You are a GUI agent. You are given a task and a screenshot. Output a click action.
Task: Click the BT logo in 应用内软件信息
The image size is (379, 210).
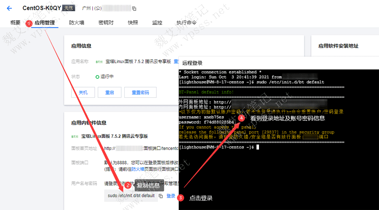click(x=75, y=136)
